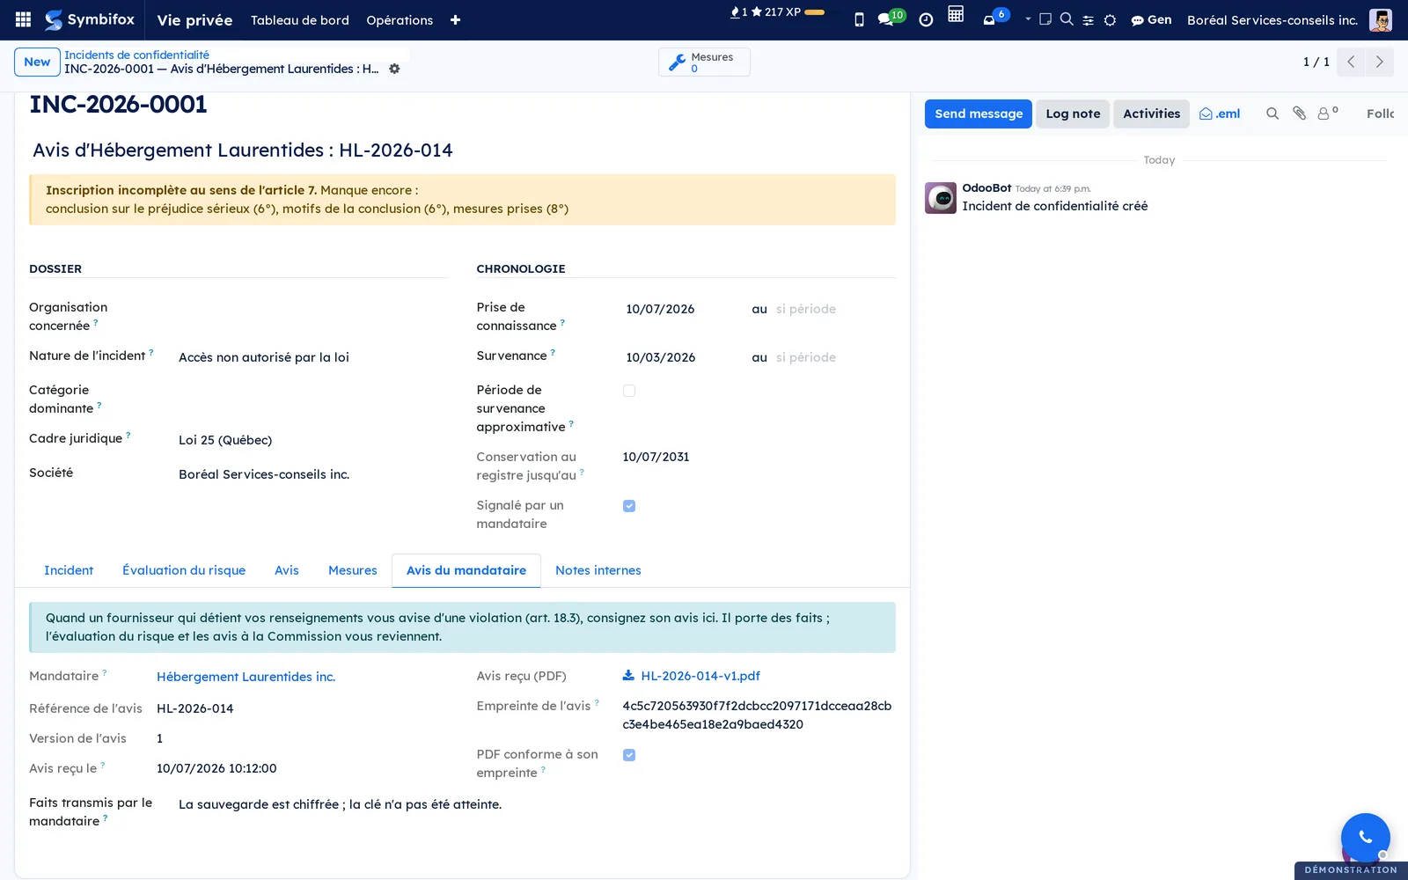Switch to the Évaluation du risque tab
The image size is (1408, 880).
[184, 570]
